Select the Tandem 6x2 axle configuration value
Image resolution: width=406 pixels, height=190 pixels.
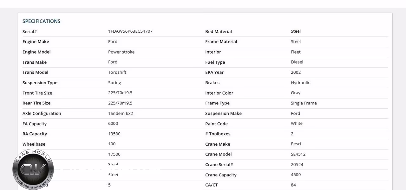pyautogui.click(x=121, y=113)
